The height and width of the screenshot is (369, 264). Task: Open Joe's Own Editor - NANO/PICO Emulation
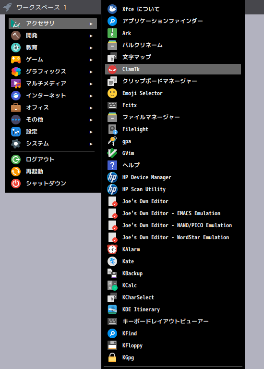point(173,225)
